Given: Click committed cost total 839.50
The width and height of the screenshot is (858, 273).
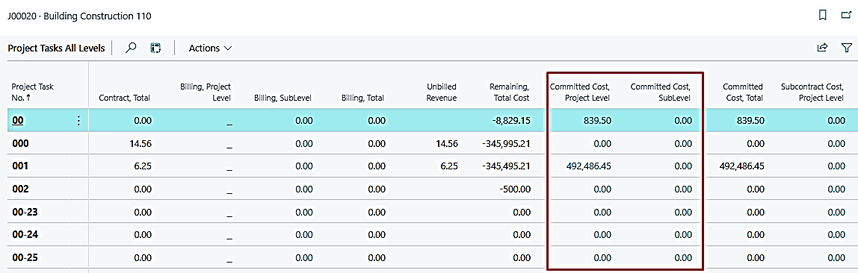Looking at the screenshot, I should point(750,121).
